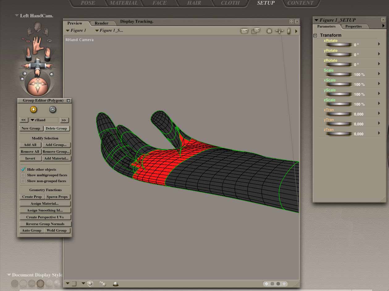The width and height of the screenshot is (389, 291).
Task: Click the minus deselect polygons tool
Action: [53, 109]
